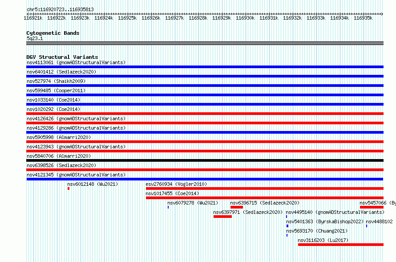
Task: Open the nsv527974 (Shaikh2009) variant label
Action: (56, 81)
